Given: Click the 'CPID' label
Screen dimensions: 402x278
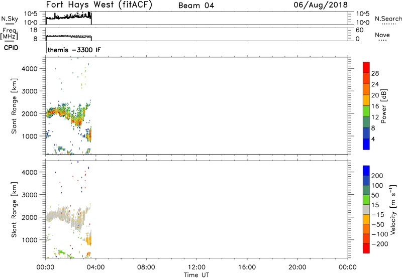Looking at the screenshot, I should (11, 48).
